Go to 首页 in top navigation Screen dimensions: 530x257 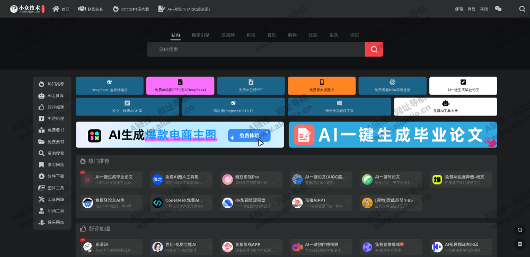pyautogui.click(x=61, y=9)
